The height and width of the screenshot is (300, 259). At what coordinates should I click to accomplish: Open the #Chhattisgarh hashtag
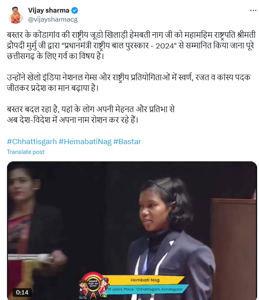coord(32,142)
